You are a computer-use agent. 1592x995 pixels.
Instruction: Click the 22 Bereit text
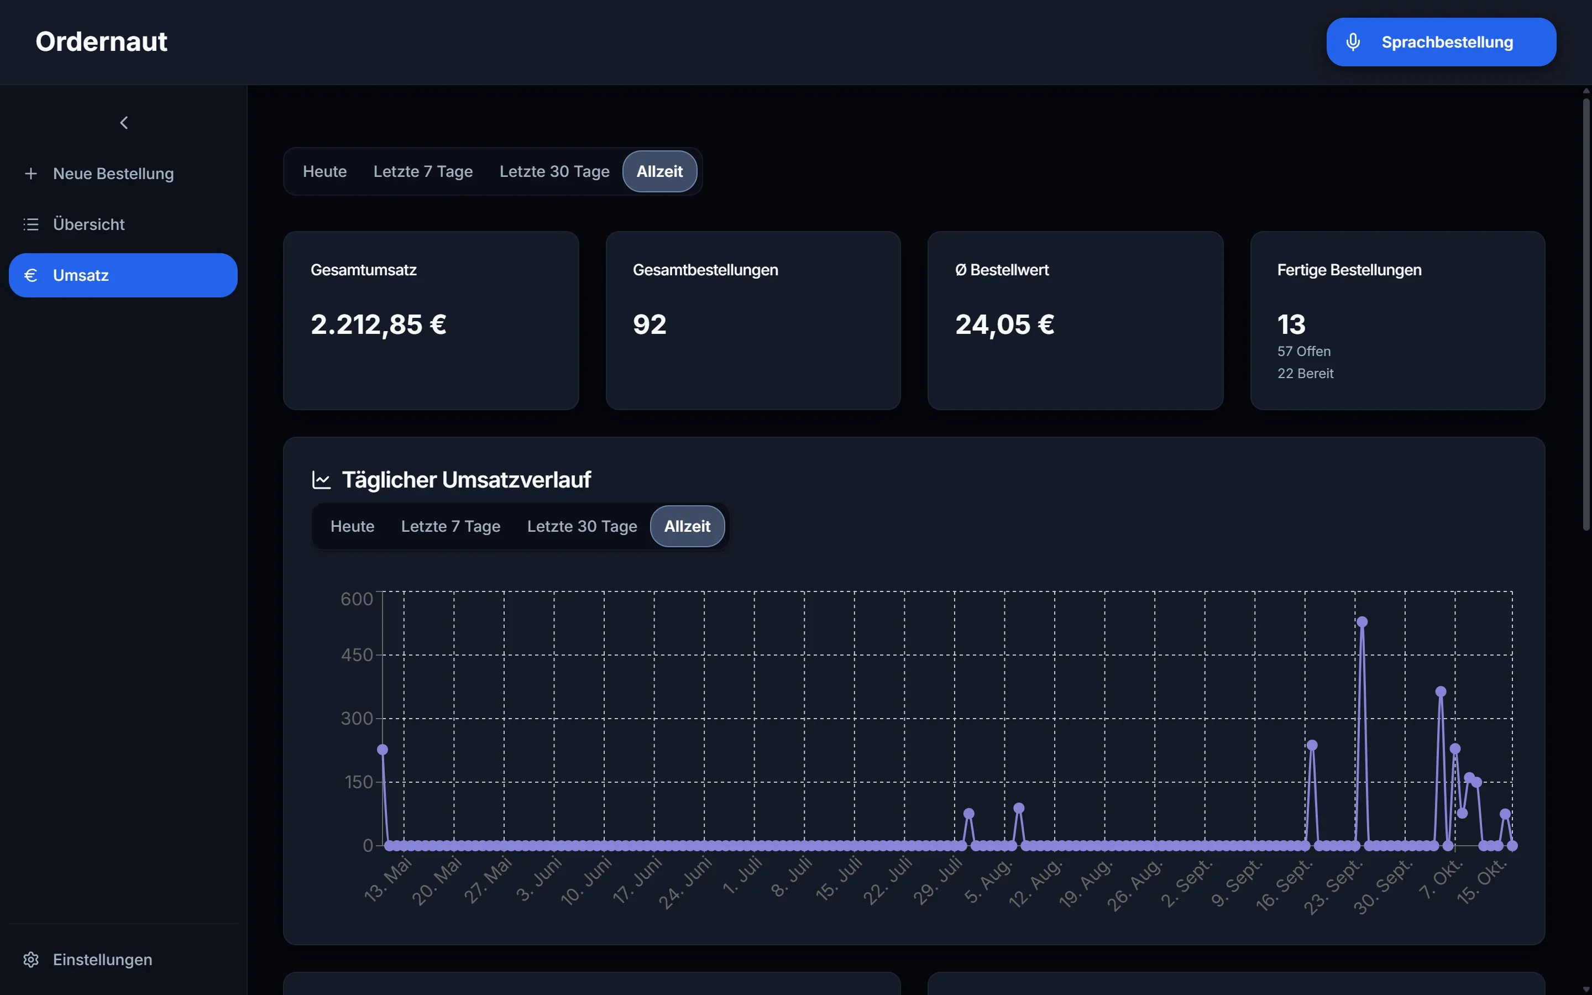[1305, 373]
